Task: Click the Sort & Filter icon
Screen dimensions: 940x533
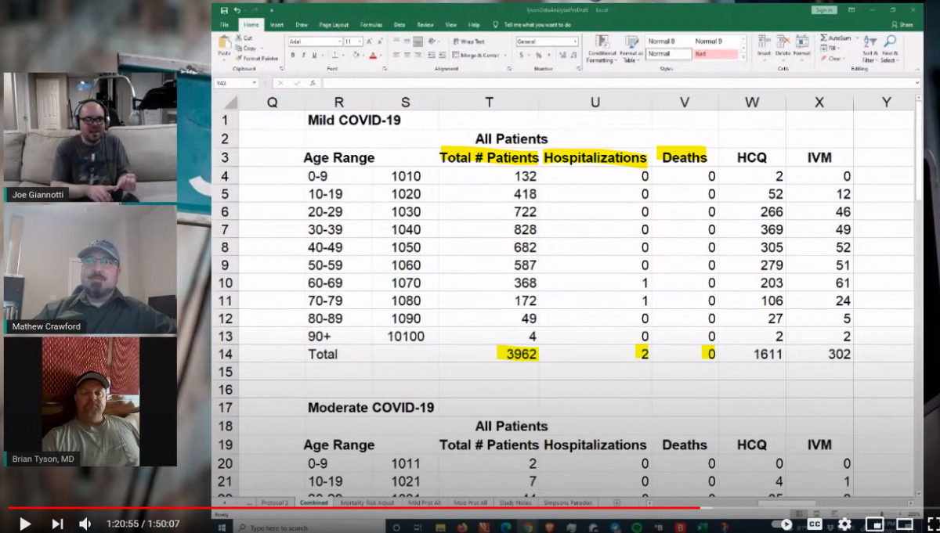Action: pos(869,42)
